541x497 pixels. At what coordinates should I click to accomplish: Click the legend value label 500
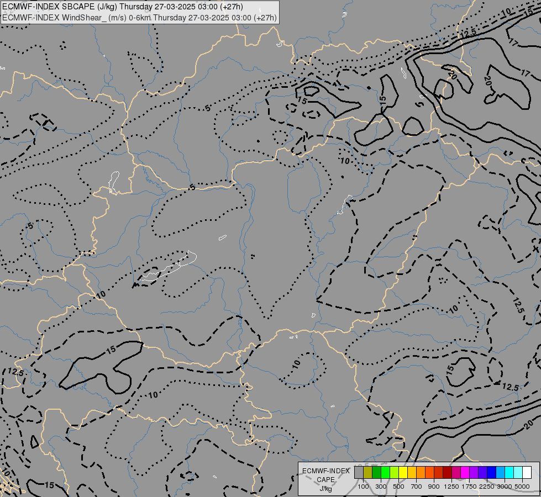pyautogui.click(x=398, y=487)
